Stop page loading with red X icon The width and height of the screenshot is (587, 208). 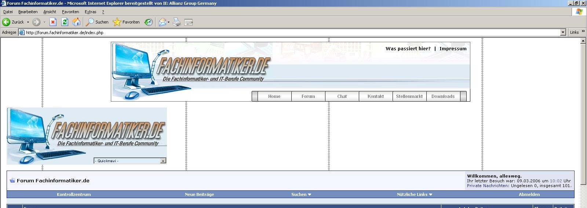[x=53, y=22]
